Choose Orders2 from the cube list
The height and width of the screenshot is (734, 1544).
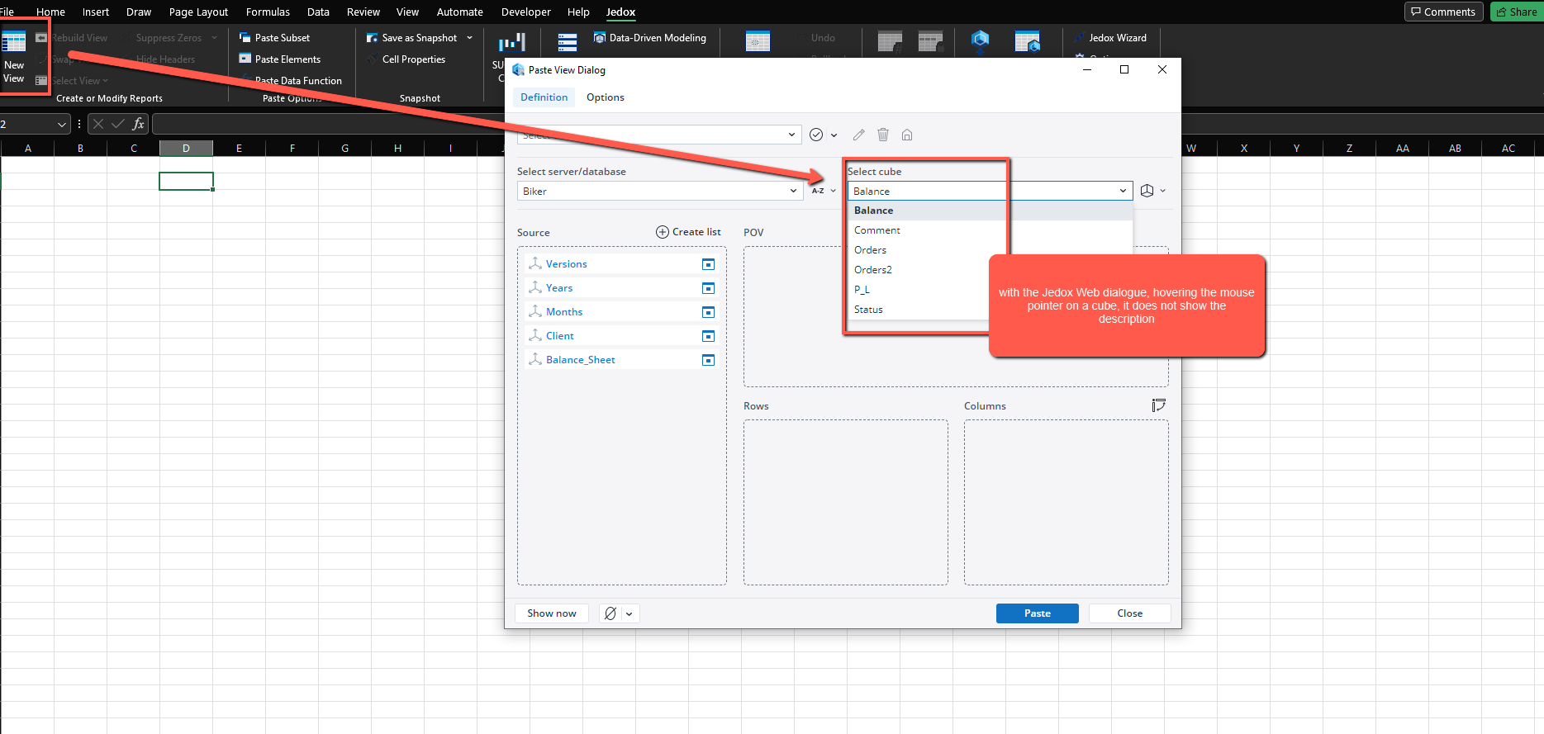click(x=873, y=270)
